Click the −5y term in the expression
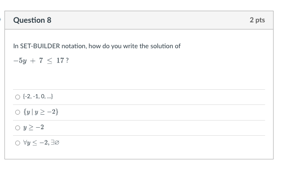Screen dimensions: 287x175 point(20,61)
